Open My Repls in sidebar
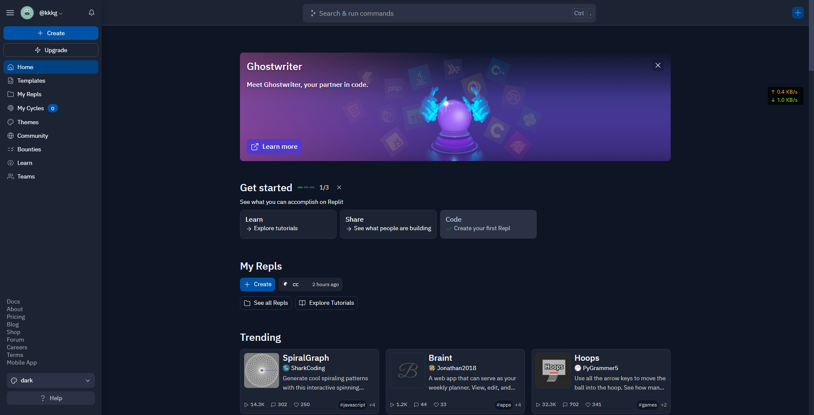Screen dimensions: 814x415 (x=51, y=94)
